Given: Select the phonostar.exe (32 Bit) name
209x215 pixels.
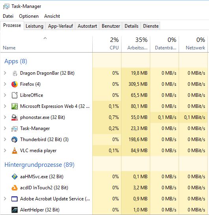Looking at the screenshot, I should [x=43, y=117].
